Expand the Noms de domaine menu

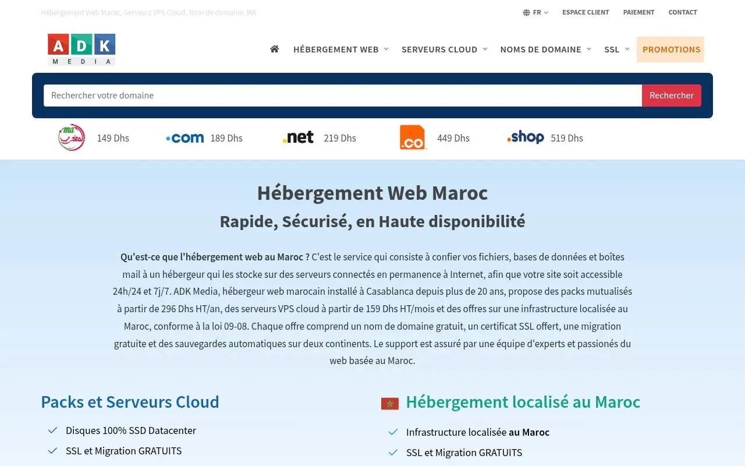click(x=546, y=50)
